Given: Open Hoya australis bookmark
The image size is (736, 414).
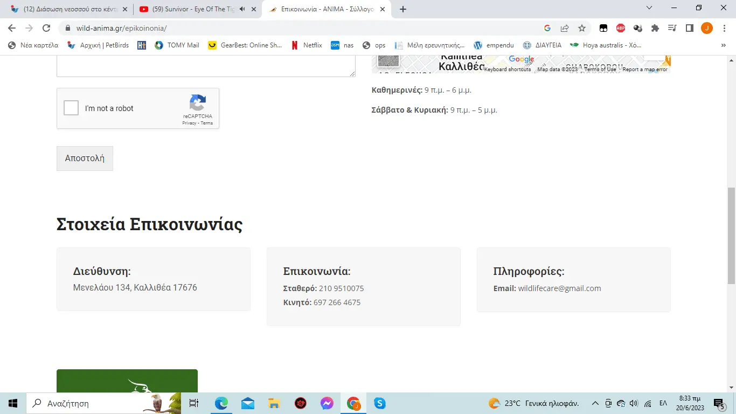Looking at the screenshot, I should coord(606,45).
